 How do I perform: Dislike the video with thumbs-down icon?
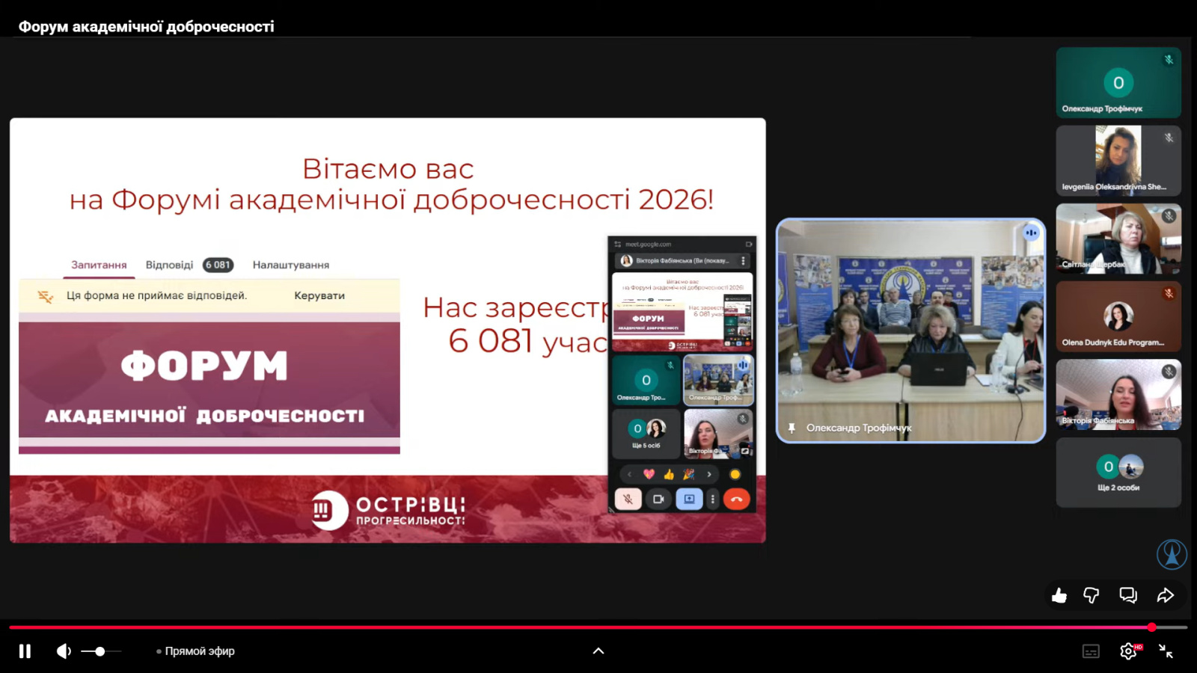coord(1092,595)
